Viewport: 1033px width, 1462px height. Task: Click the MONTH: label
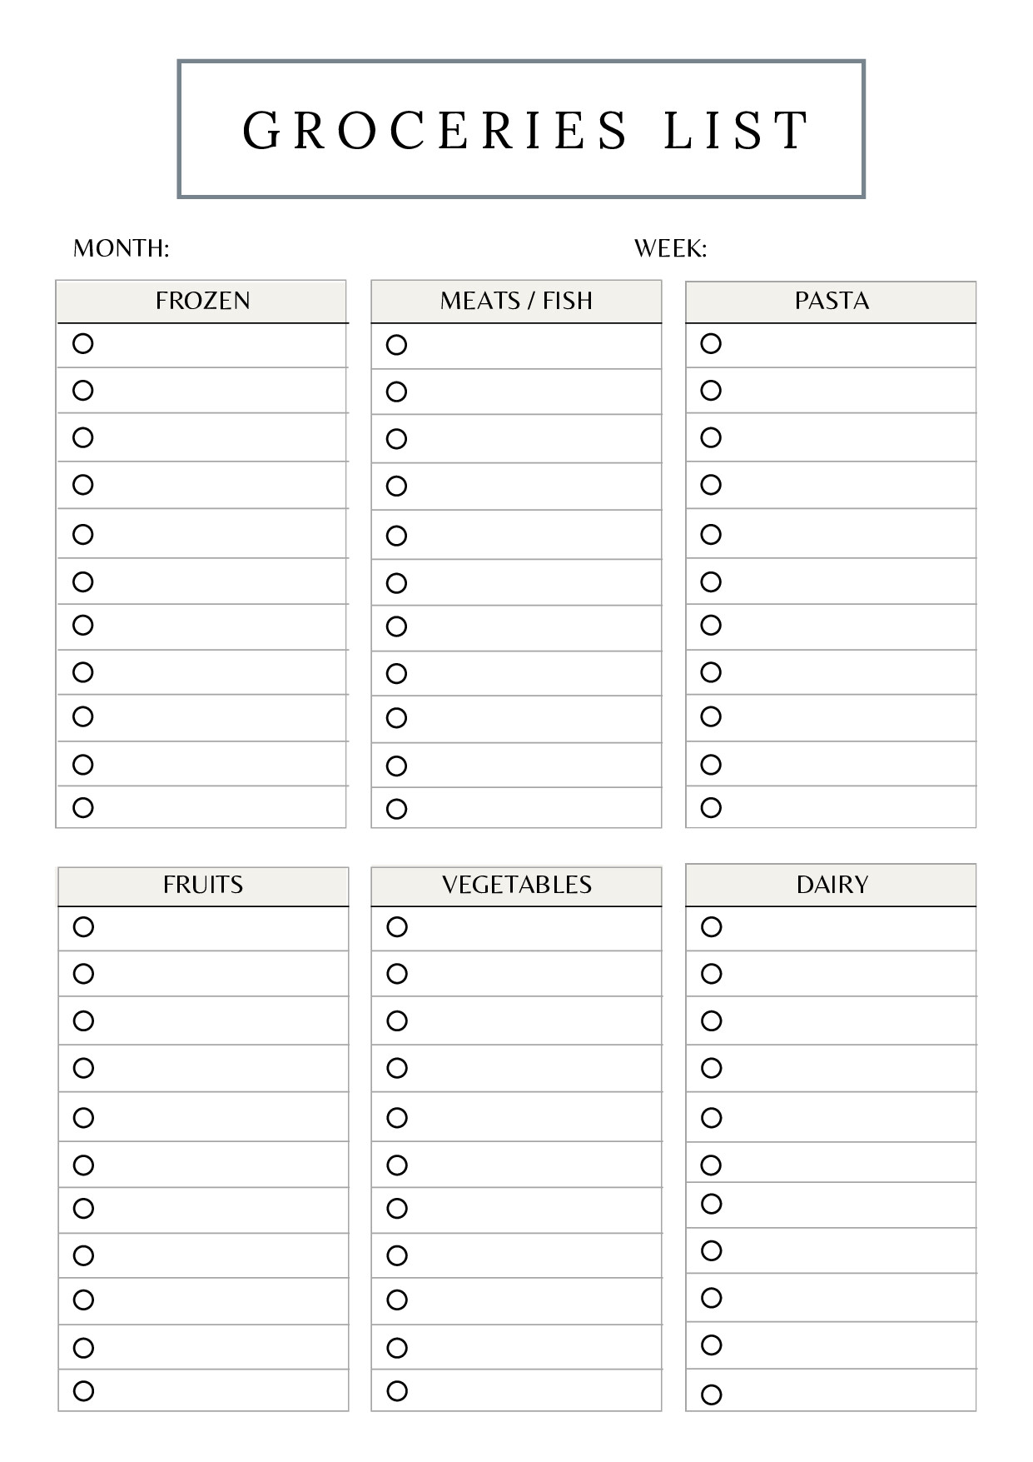click(x=122, y=248)
